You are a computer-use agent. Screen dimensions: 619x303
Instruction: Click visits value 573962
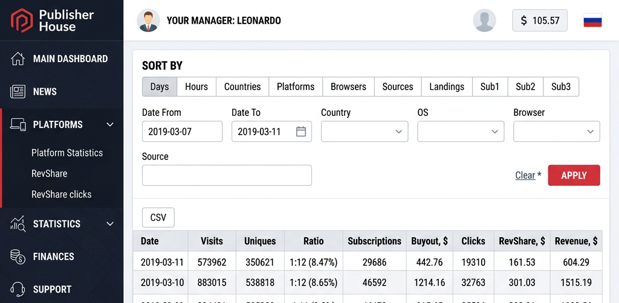(x=212, y=262)
